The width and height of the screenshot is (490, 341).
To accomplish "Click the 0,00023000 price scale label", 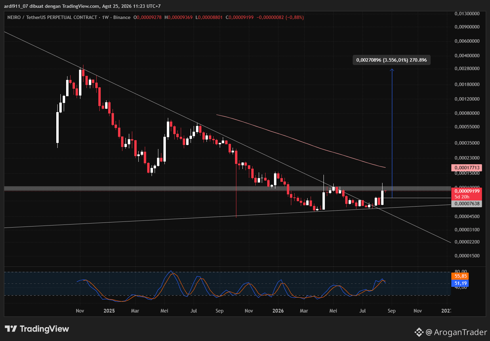I will 467,158.
